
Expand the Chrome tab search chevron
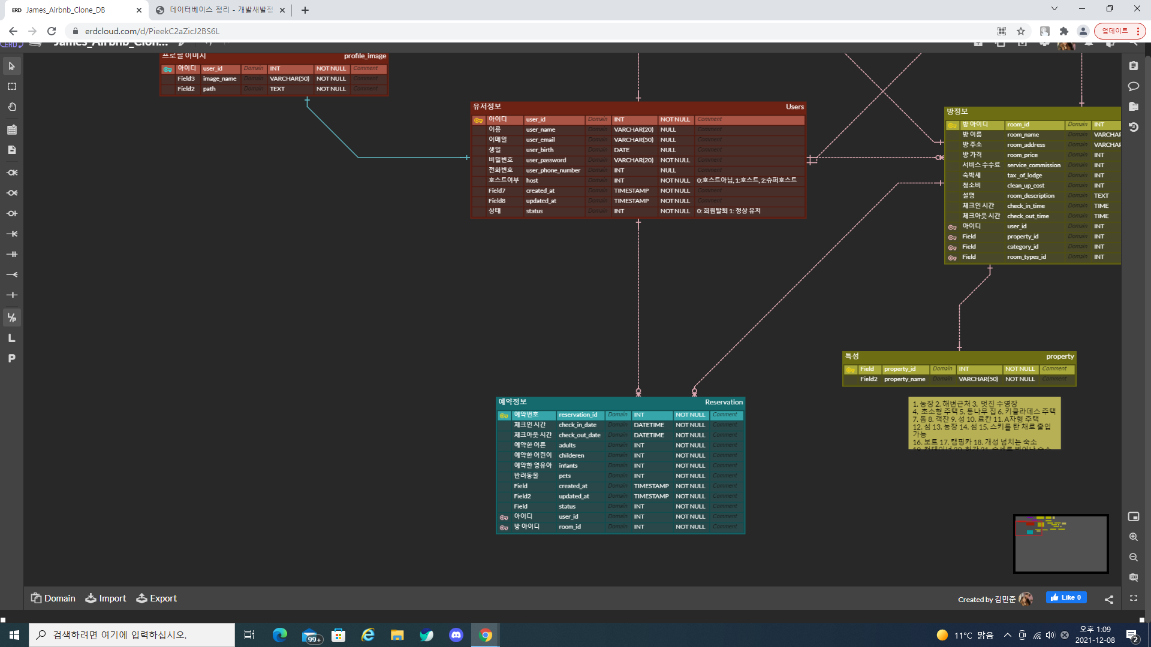pos(1054,9)
